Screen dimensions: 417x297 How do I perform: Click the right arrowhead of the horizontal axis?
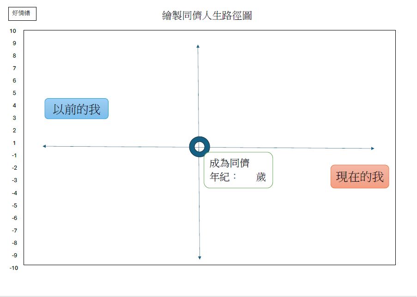[372, 148]
